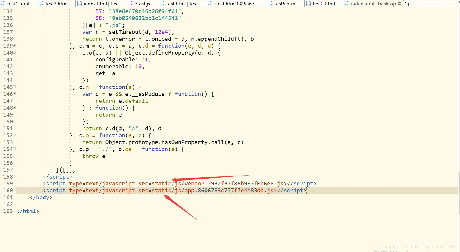Click line number 160 in the gutter
Image resolution: width=460 pixels, height=252 pixels.
[x=8, y=191]
